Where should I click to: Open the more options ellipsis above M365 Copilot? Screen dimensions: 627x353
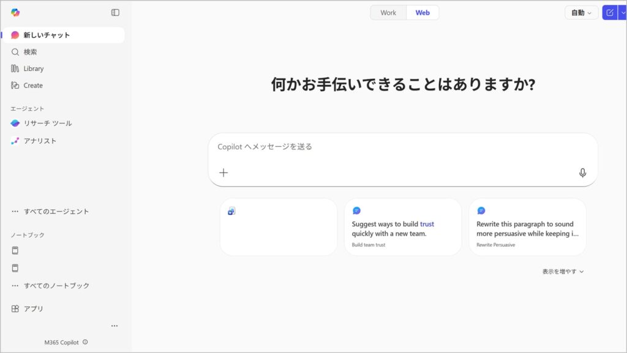[x=115, y=326]
